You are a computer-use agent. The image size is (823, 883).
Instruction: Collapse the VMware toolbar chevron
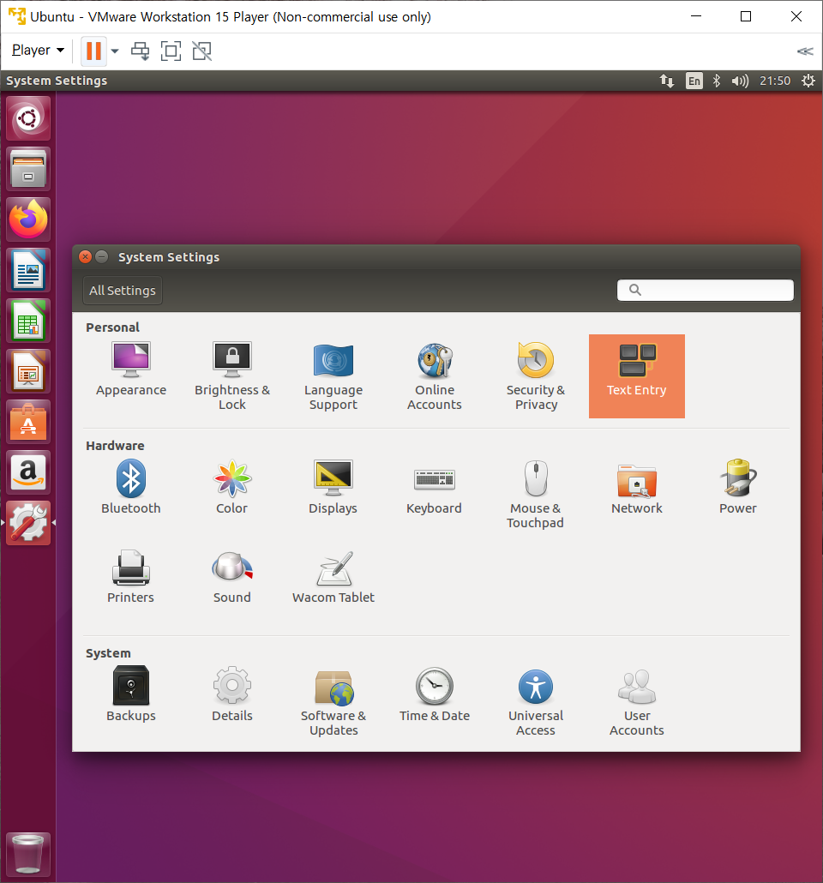click(805, 51)
